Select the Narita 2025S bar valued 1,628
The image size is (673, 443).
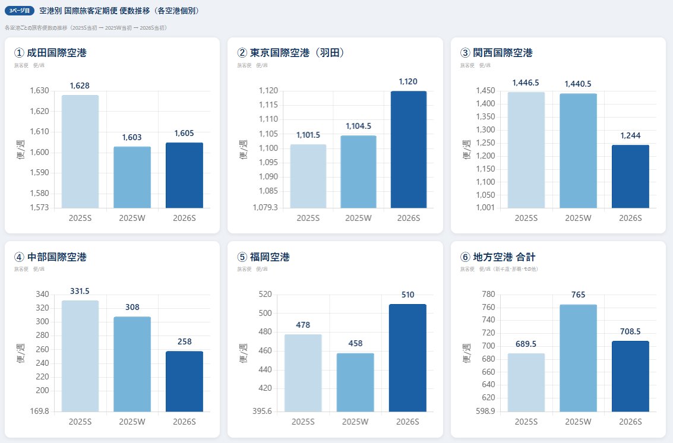tap(80, 151)
